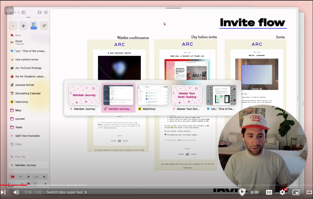Pick the Mailchimp thumbnail in the tab switcher
The height and width of the screenshot is (199, 313).
(x=153, y=98)
